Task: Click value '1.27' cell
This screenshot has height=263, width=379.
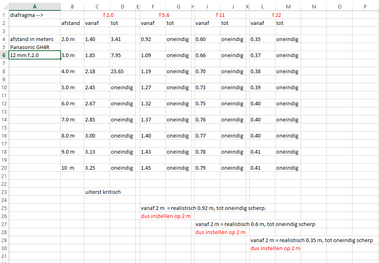Action: [153, 87]
